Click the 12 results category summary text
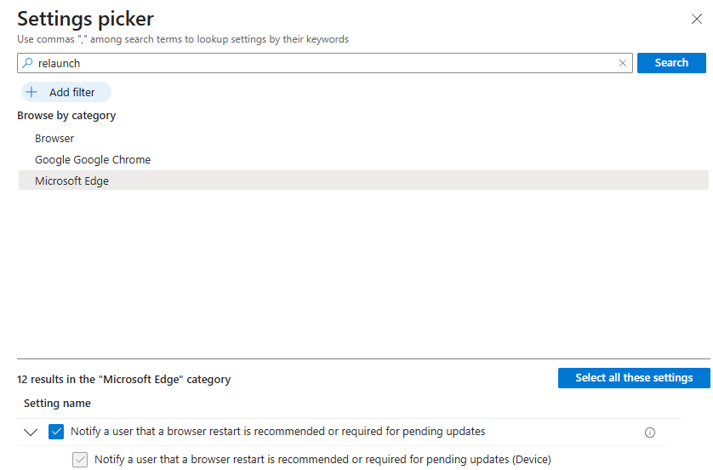Viewport: 713px width, 470px height. point(123,380)
